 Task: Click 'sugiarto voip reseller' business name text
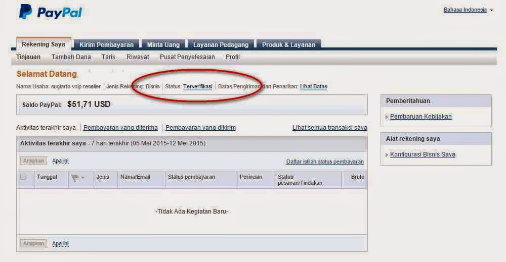point(76,86)
